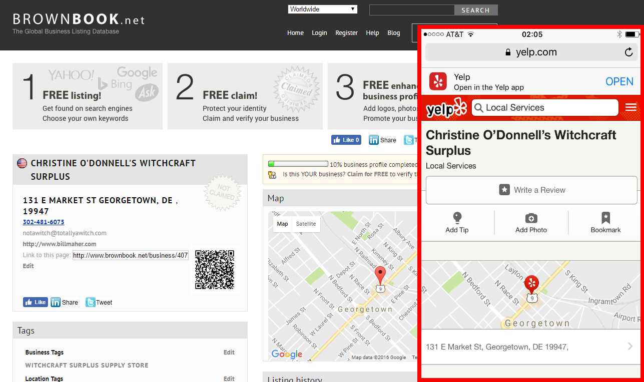Switch map to Satellite view

(x=306, y=224)
